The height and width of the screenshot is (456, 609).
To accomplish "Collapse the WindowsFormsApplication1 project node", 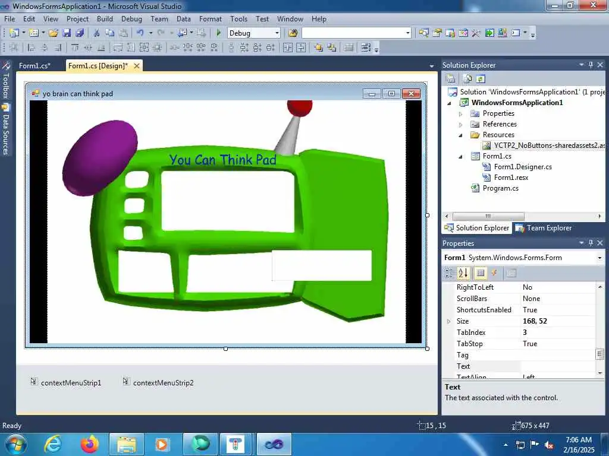I will [450, 103].
